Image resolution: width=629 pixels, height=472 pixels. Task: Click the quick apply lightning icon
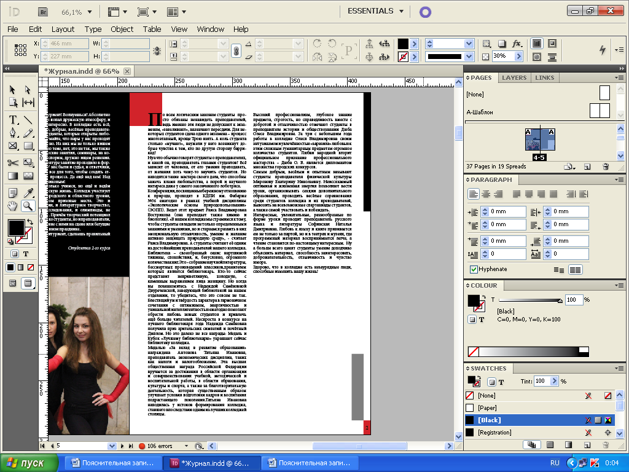[x=603, y=50]
